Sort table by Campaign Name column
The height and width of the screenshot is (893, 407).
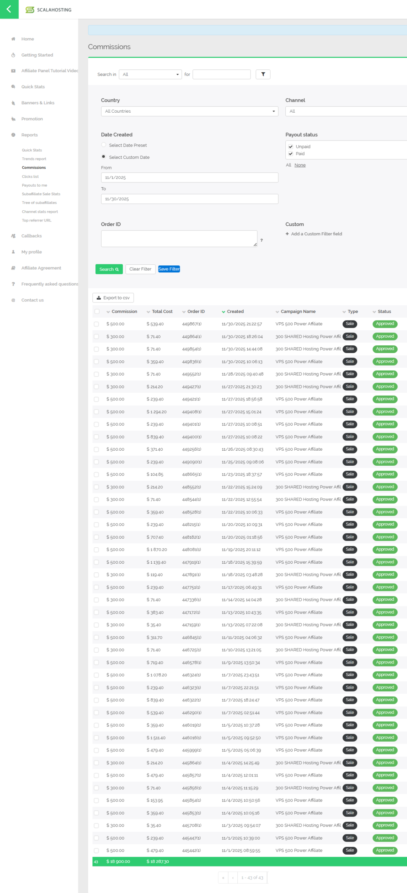point(295,312)
